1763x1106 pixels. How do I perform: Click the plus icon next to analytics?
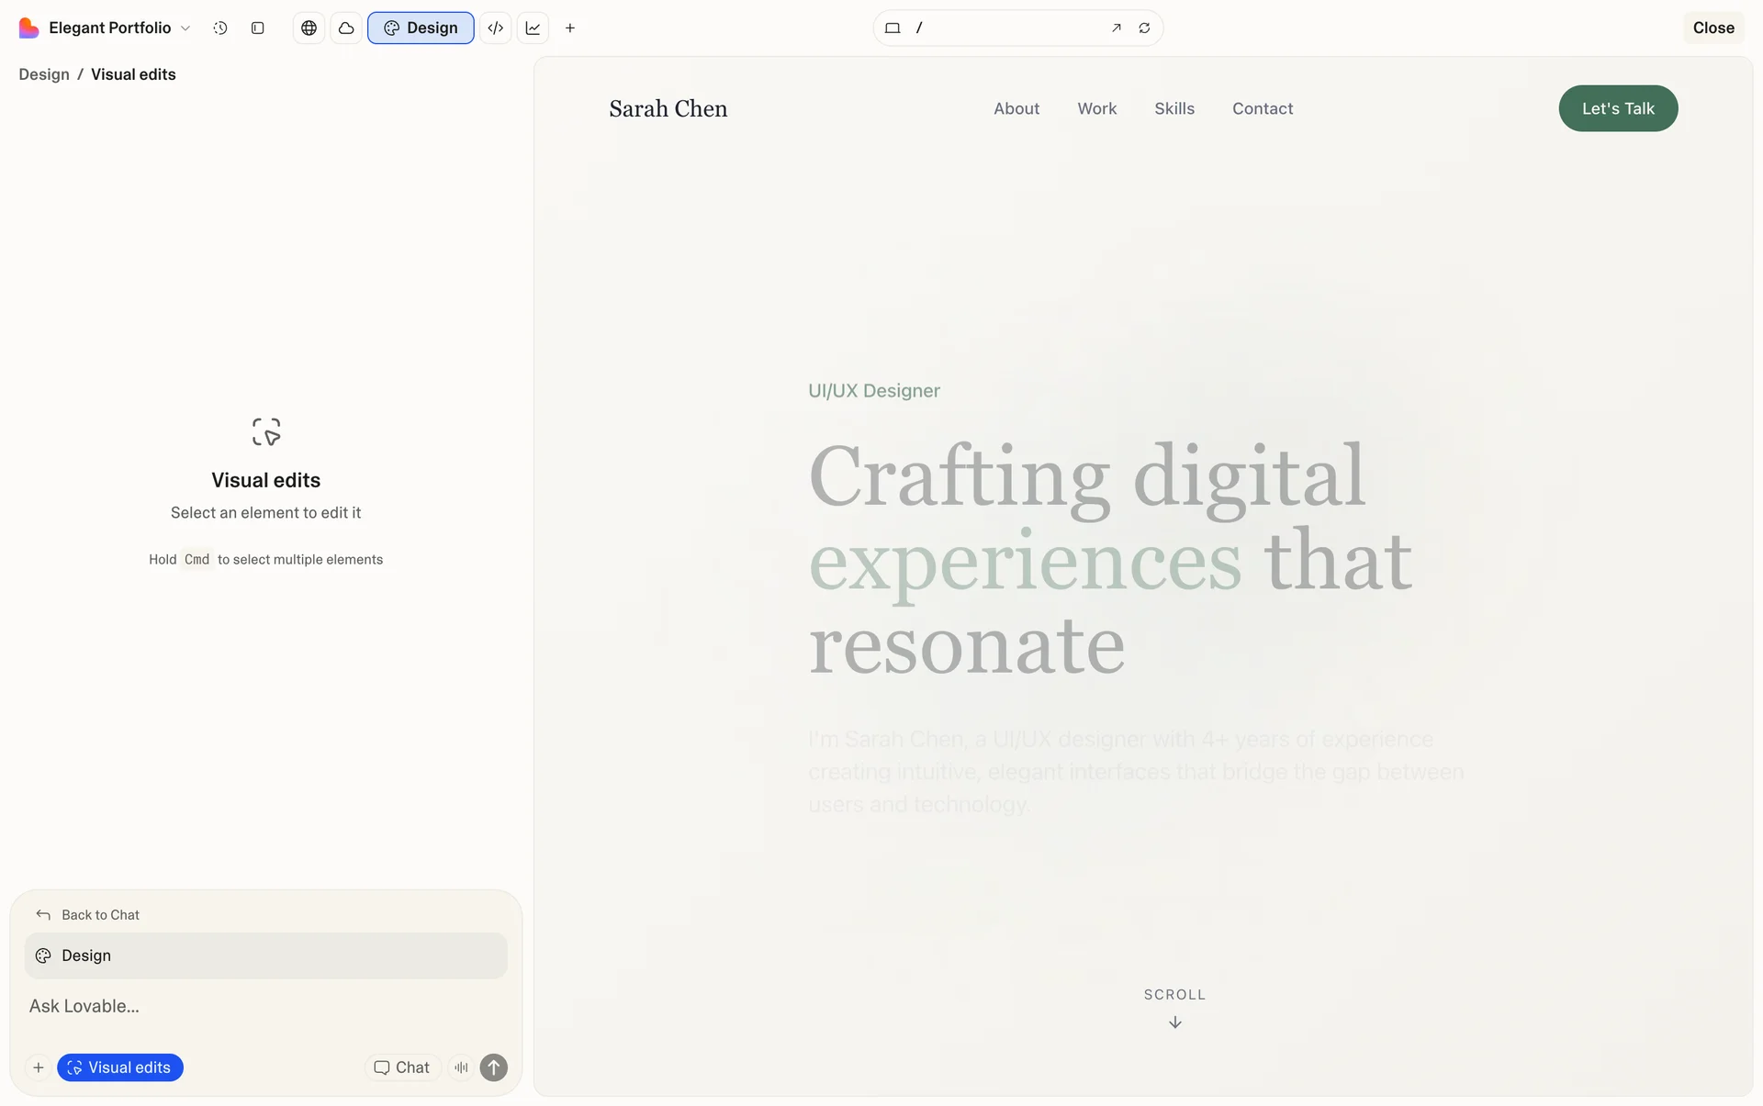570,28
